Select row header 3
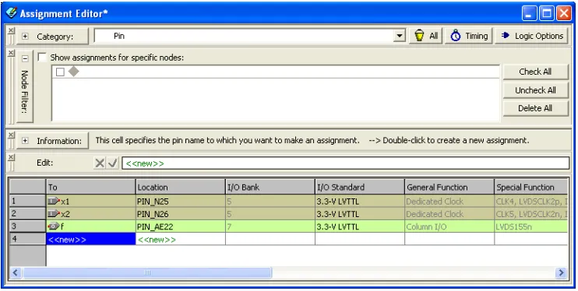The width and height of the screenshot is (578, 291). click(x=27, y=226)
